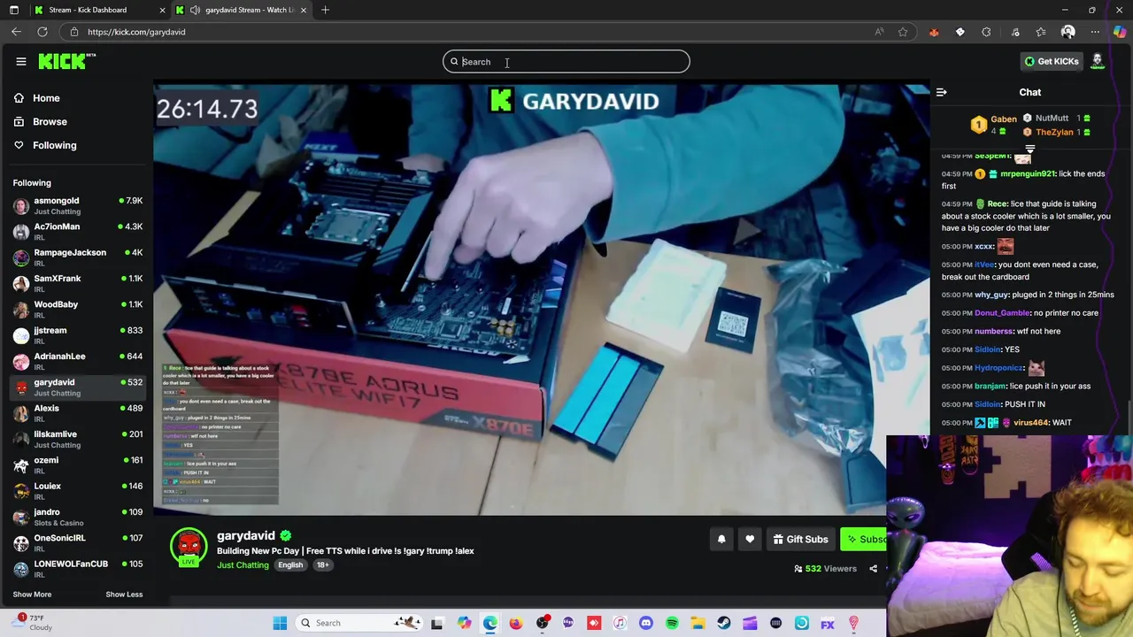
Task: Expand the gift leaderboard handle
Action: (x=1029, y=148)
